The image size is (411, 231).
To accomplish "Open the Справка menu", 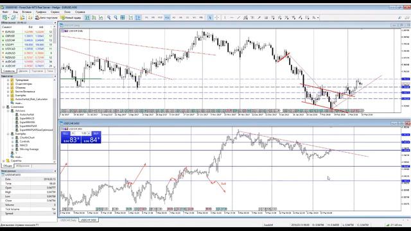I will pos(80,12).
